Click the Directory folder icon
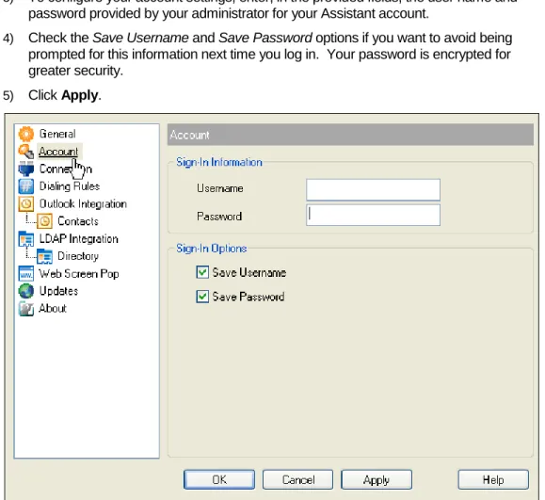This screenshot has width=545, height=500. (44, 256)
